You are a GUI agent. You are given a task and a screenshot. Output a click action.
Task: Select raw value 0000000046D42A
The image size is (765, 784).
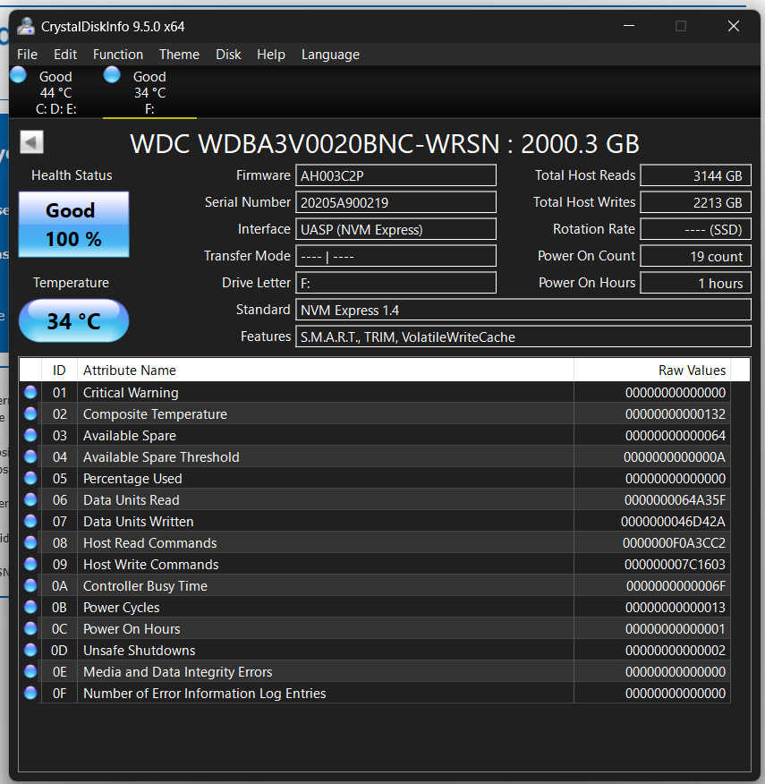coord(673,522)
